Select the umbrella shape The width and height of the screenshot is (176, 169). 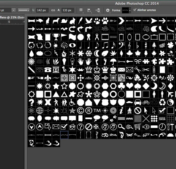pyautogui.click(x=113, y=61)
